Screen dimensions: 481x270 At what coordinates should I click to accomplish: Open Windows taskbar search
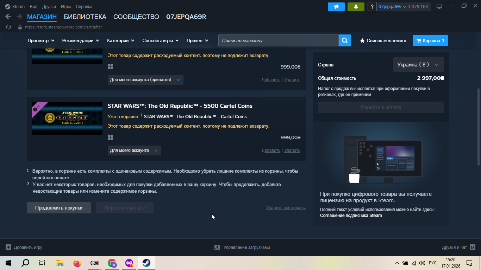pos(25,263)
